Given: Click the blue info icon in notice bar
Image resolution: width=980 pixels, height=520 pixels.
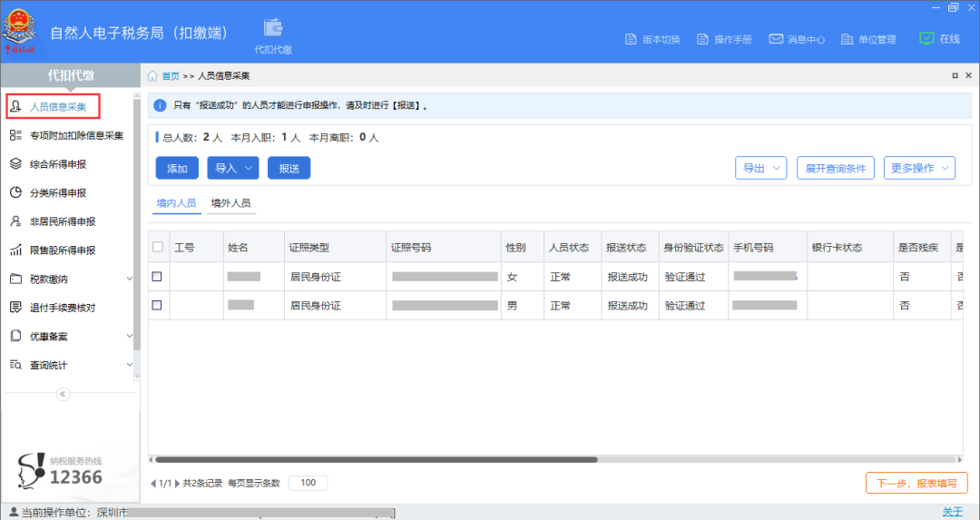Looking at the screenshot, I should (160, 105).
